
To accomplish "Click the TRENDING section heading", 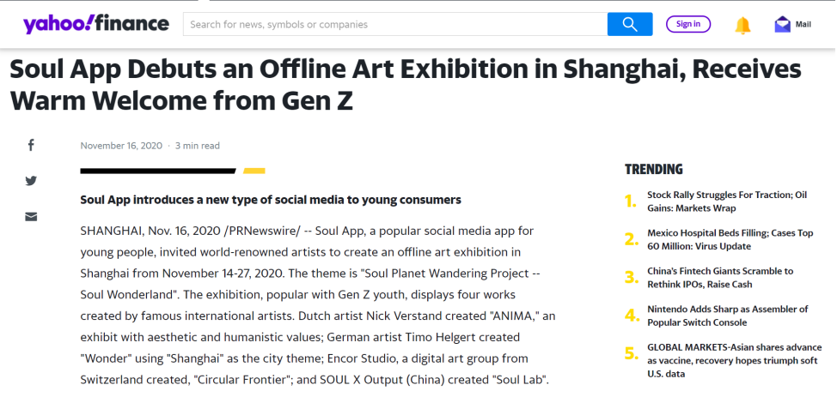I will pos(654,170).
